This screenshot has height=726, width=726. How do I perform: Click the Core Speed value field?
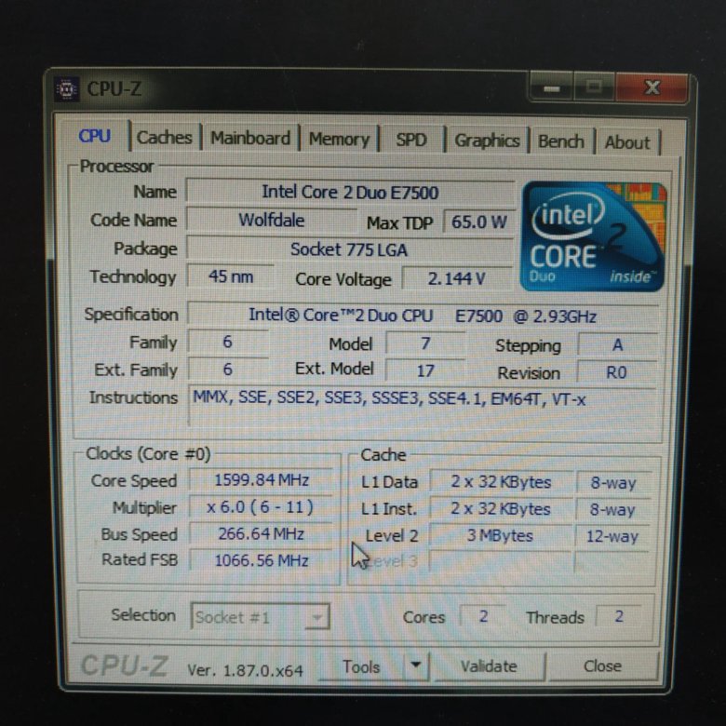tap(262, 480)
